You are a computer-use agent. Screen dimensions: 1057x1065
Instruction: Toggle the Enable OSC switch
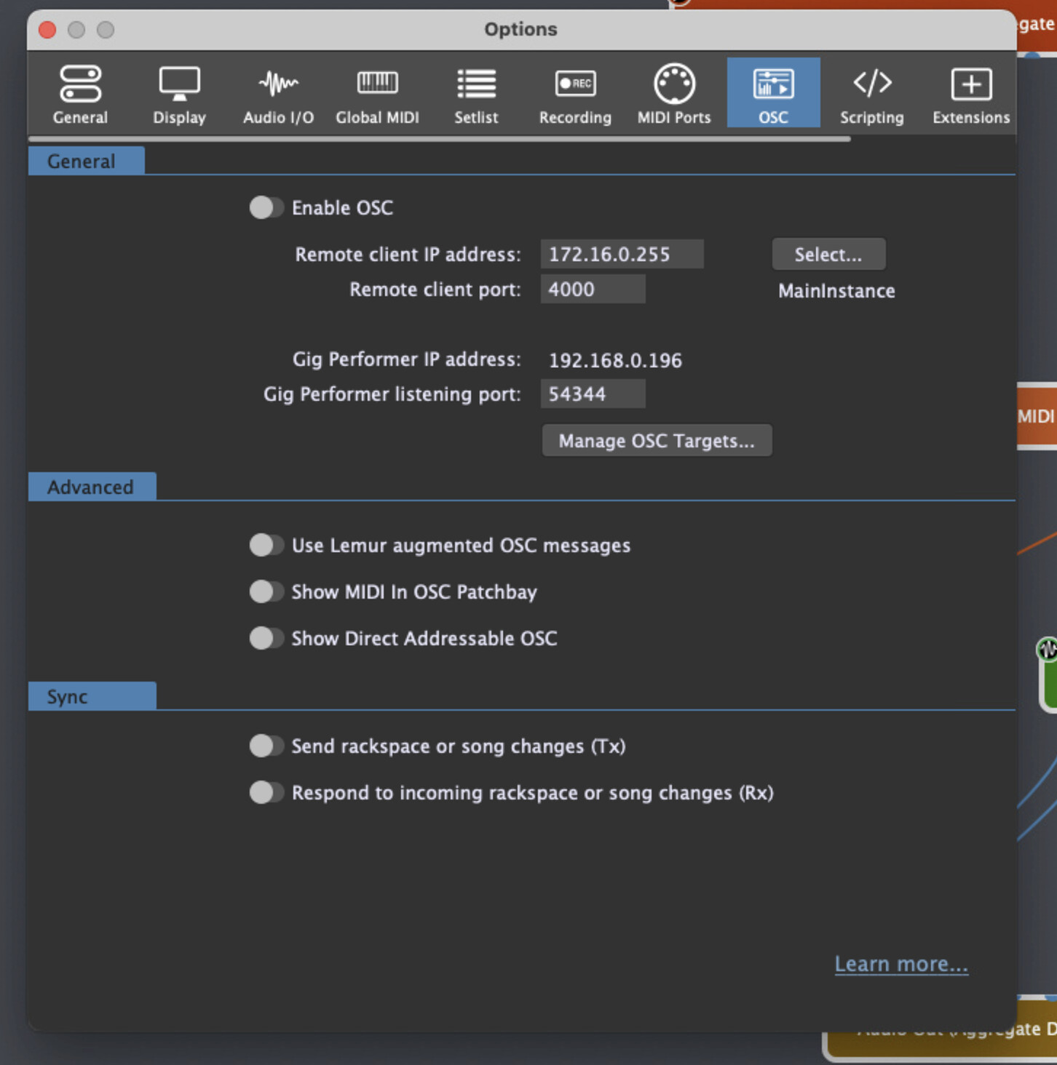tap(266, 208)
